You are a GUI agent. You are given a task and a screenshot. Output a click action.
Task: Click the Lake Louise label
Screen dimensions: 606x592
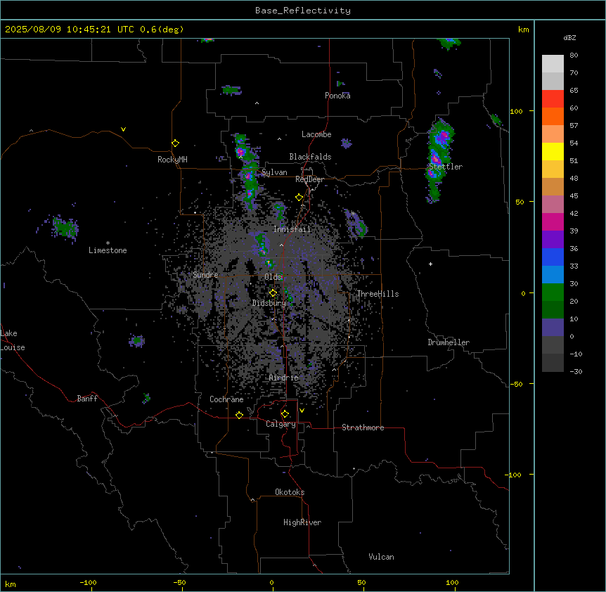[x=11, y=340]
